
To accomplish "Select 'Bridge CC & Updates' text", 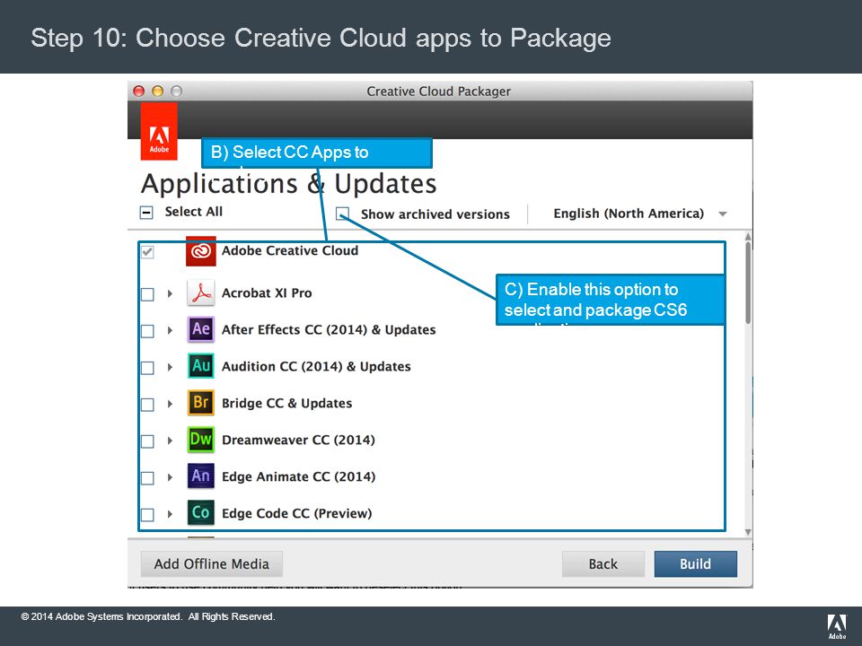I will point(287,403).
